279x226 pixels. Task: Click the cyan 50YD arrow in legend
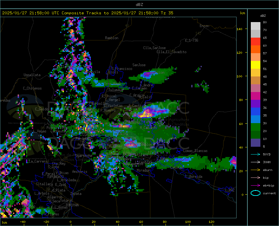255,154
